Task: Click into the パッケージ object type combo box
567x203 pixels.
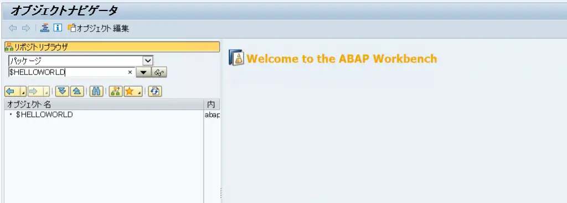Action: point(75,61)
